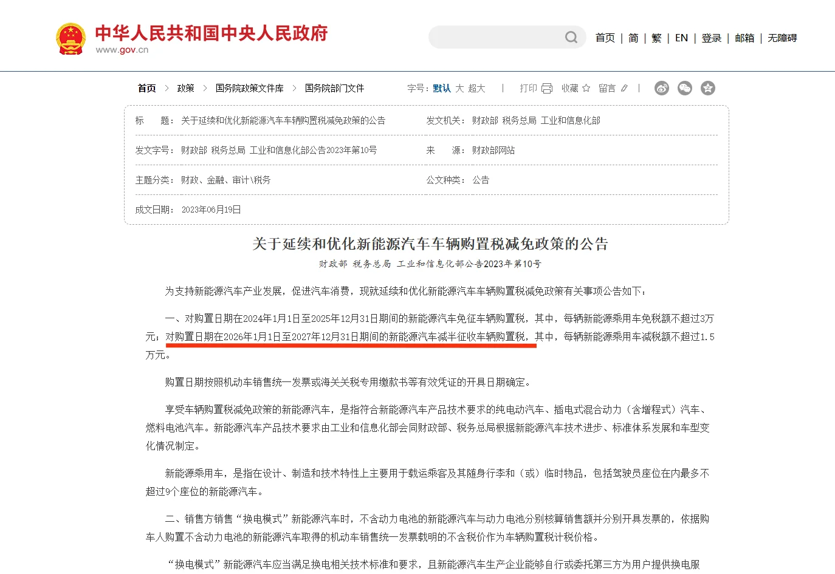Click the national emblem government logo
The image size is (835, 574).
click(70, 38)
